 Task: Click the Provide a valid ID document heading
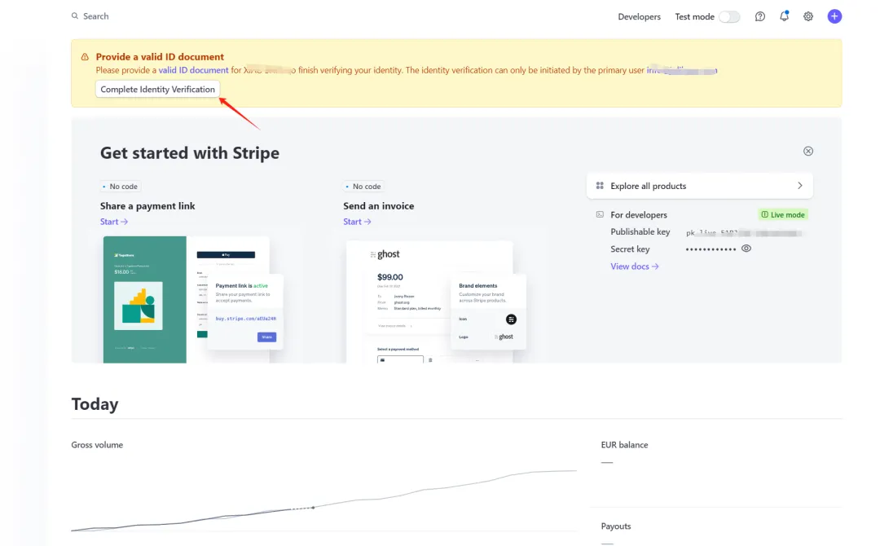(x=160, y=57)
